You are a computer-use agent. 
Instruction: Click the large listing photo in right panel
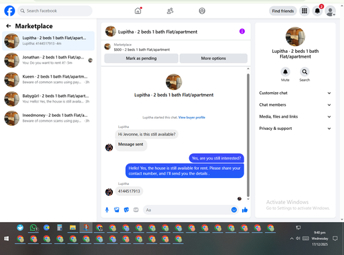coord(295,36)
